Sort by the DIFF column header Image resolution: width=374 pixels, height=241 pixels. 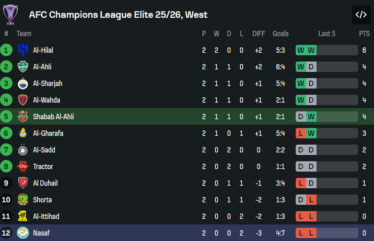tap(258, 34)
